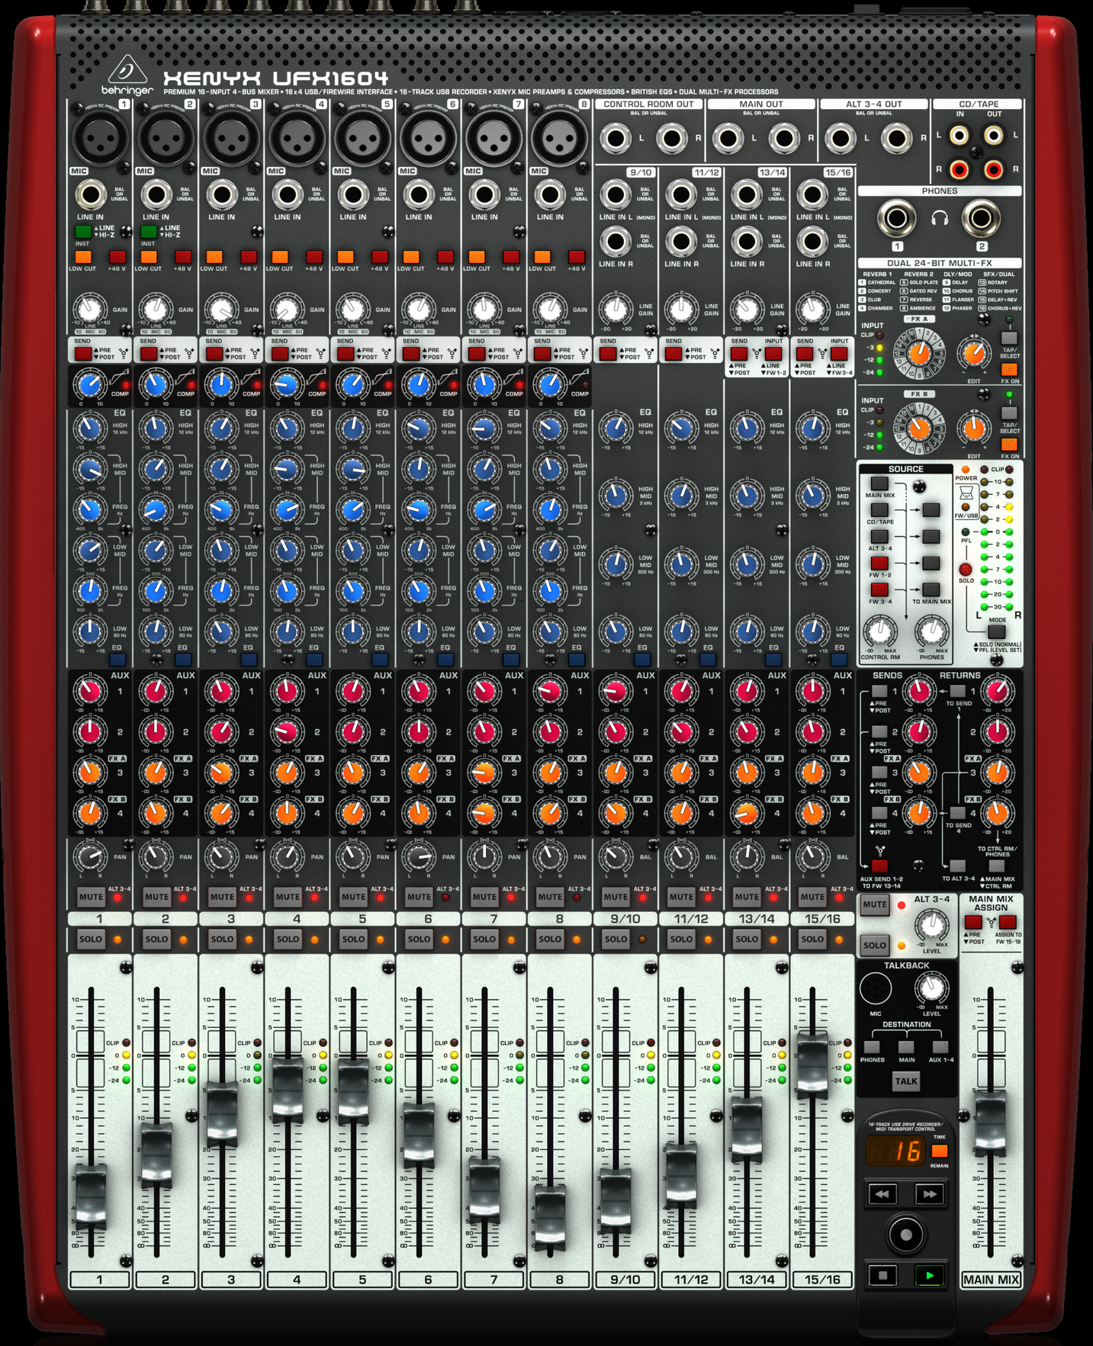Image resolution: width=1093 pixels, height=1346 pixels.
Task: Enable LOW CUT on channel 2
Action: [149, 257]
